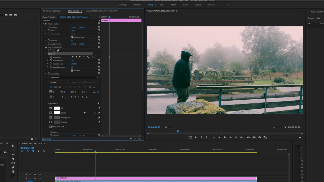Add another stroke to text
The width and height of the screenshot is (324, 182).
click(x=85, y=113)
